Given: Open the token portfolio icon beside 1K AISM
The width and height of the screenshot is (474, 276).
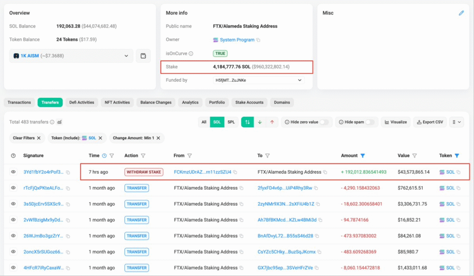Looking at the screenshot, I should 143,56.
